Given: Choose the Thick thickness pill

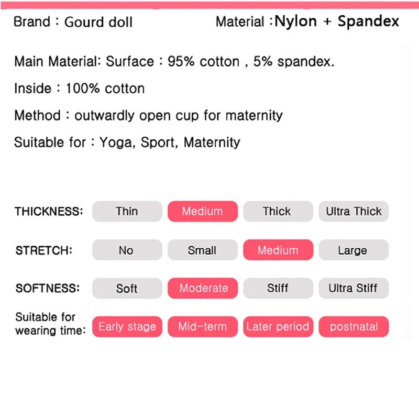Looking at the screenshot, I should (278, 212).
